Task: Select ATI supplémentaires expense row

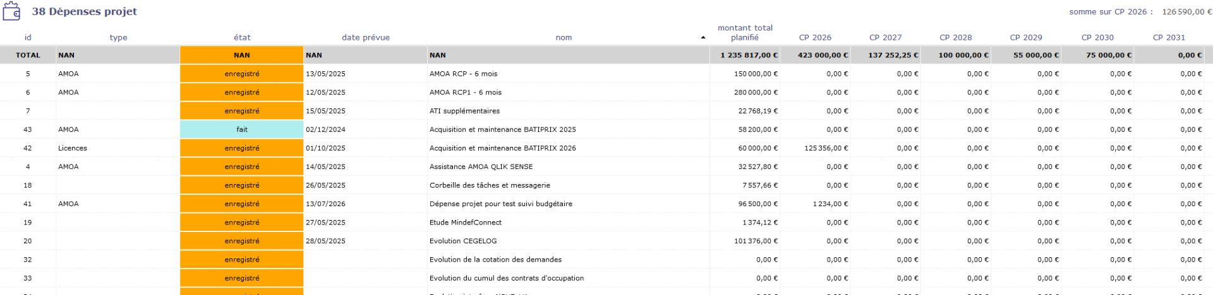Action: click(464, 111)
